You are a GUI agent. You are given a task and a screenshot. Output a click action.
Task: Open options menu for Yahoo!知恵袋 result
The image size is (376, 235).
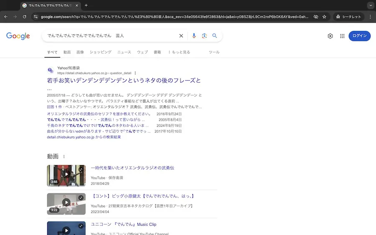(x=135, y=73)
